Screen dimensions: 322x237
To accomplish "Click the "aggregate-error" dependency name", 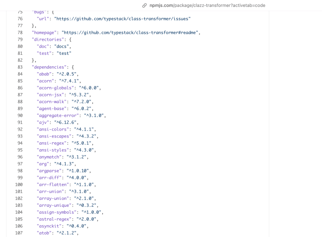I will click(x=58, y=115).
